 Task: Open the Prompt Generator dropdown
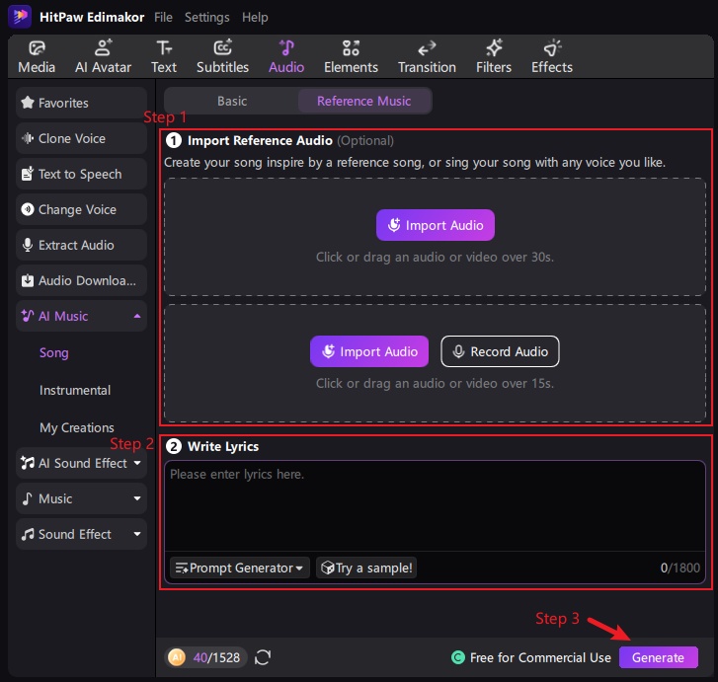pos(239,568)
